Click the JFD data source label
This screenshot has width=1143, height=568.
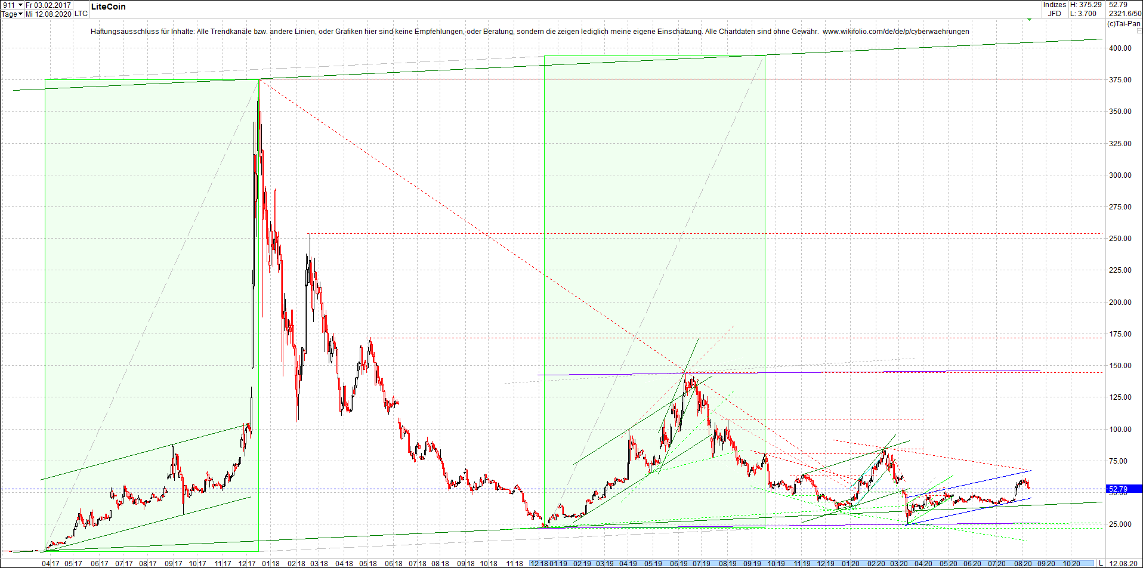click(x=1054, y=13)
